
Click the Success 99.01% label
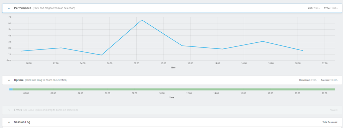click(x=329, y=80)
